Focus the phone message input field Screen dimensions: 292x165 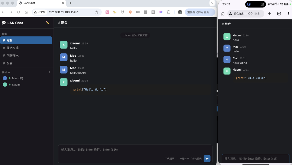tap(255, 159)
